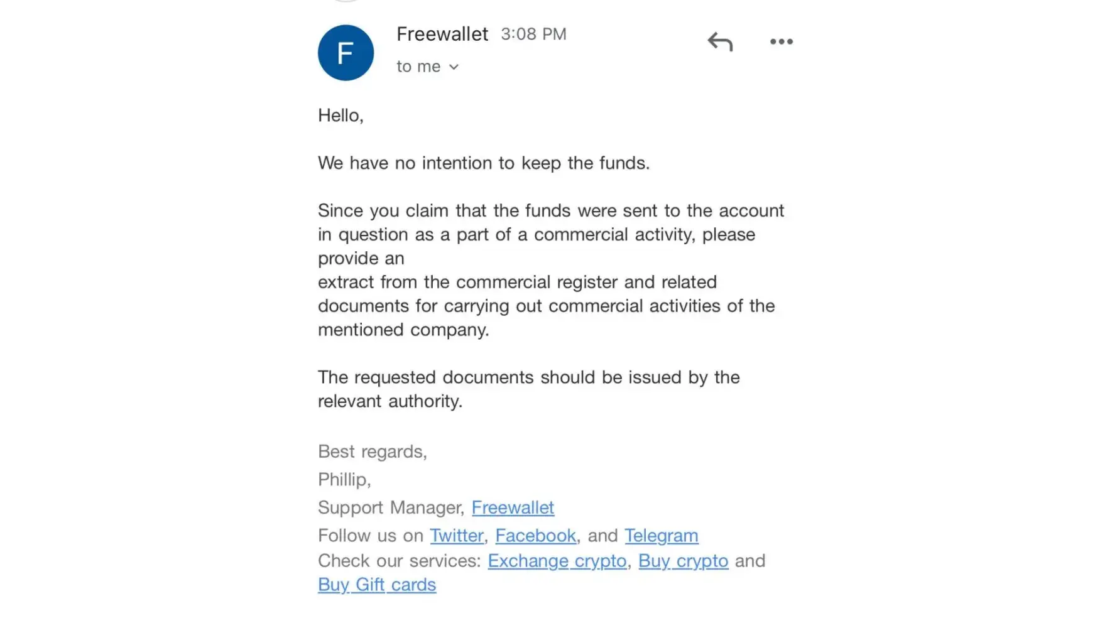Click the "Hello," greeting line
1117x628 pixels.
(x=341, y=116)
